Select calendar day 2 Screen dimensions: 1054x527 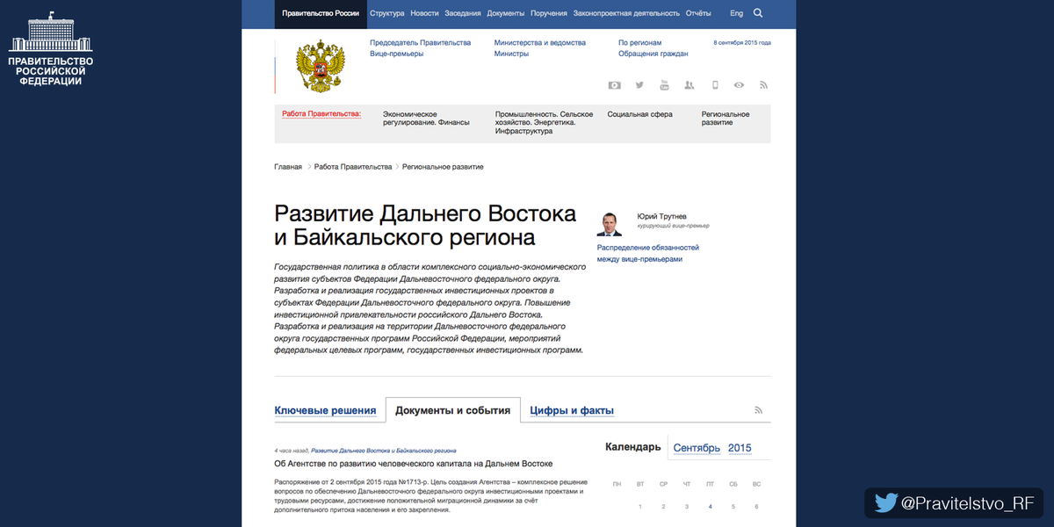[x=663, y=507]
